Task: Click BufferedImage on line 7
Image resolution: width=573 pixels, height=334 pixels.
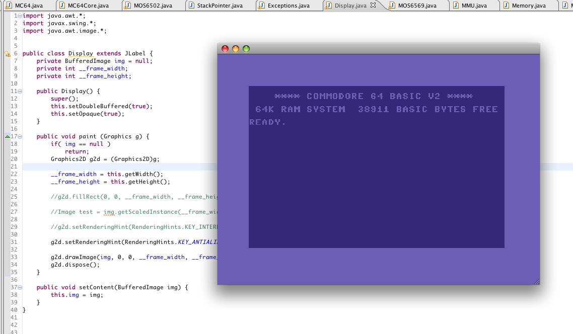Action: point(88,61)
